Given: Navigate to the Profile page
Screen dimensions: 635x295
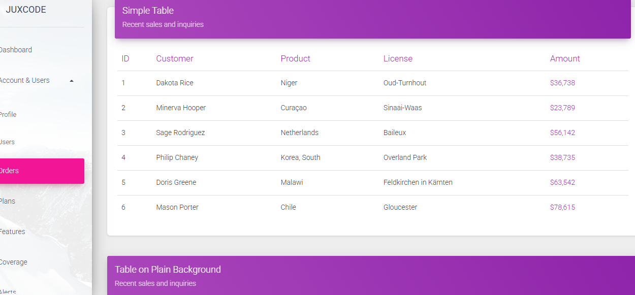Looking at the screenshot, I should click(8, 115).
